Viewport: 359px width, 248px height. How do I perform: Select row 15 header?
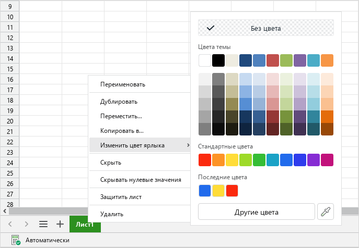[10, 69]
